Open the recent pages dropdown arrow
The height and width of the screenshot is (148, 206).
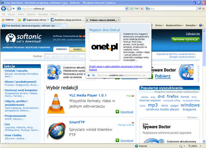[14, 9]
